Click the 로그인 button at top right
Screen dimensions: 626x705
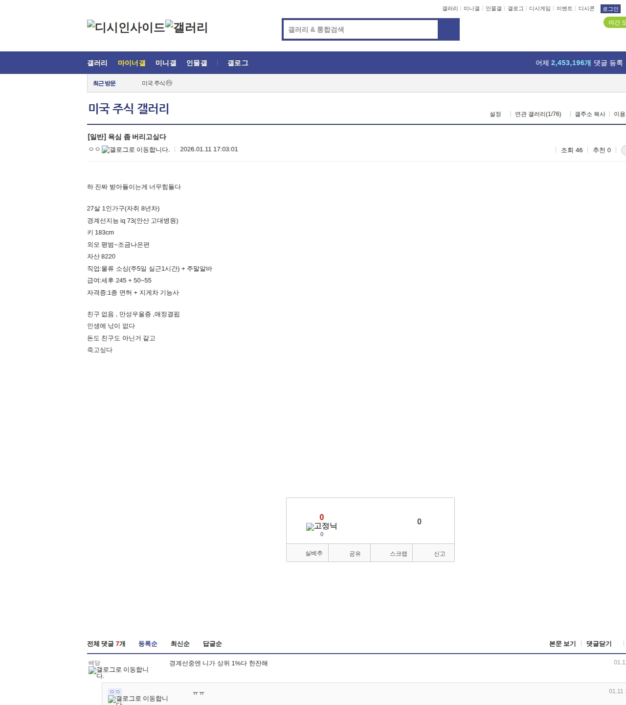click(610, 9)
